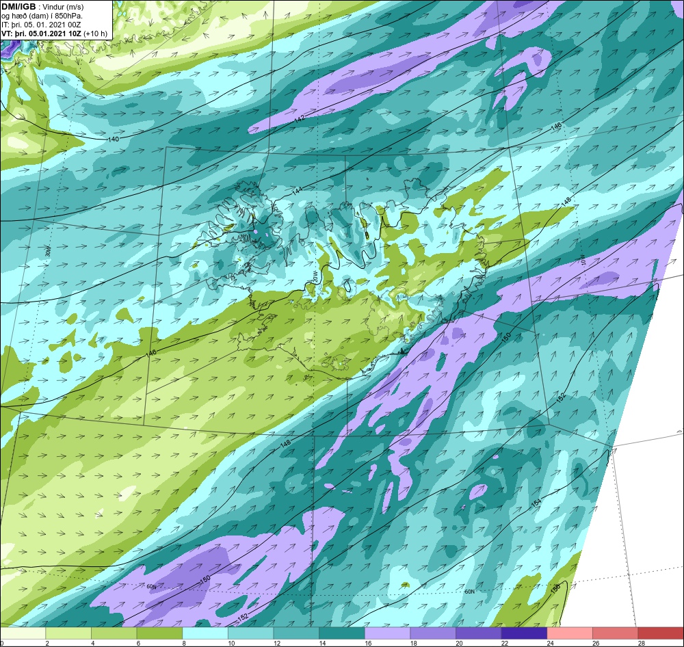
Task: Click legend tick value "4"
Action: pyautogui.click(x=92, y=643)
